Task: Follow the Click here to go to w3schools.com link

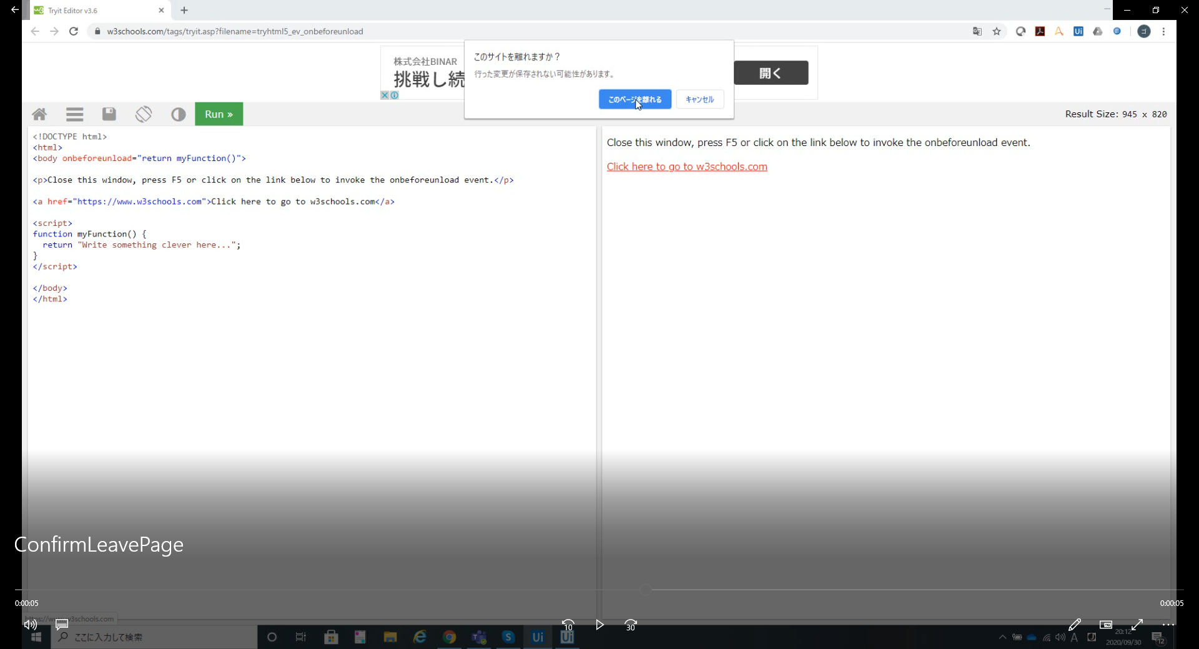Action: pos(687,167)
